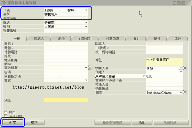Click the 聯絡人 field on the right
Screen dimensions: 192x128
point(164,44)
